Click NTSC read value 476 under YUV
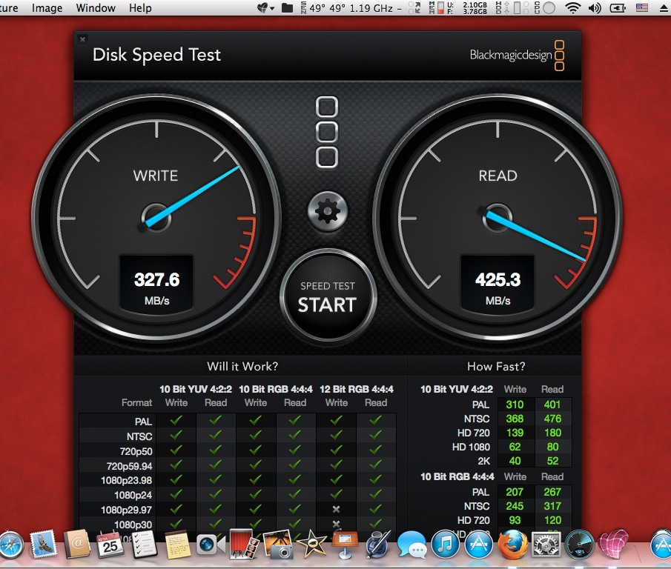Screen dimensions: 671x569 [552, 419]
